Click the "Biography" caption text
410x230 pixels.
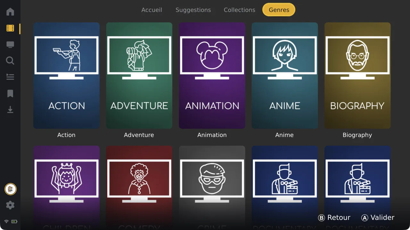tap(357, 135)
